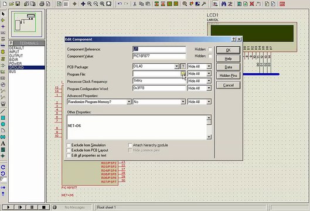The image size is (310, 211).
Task: Choose the component mode tool
Action: pyautogui.click(x=3, y=20)
